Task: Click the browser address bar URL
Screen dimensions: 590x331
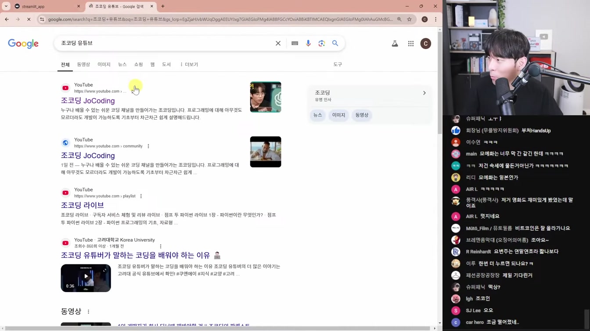Action: click(x=220, y=19)
